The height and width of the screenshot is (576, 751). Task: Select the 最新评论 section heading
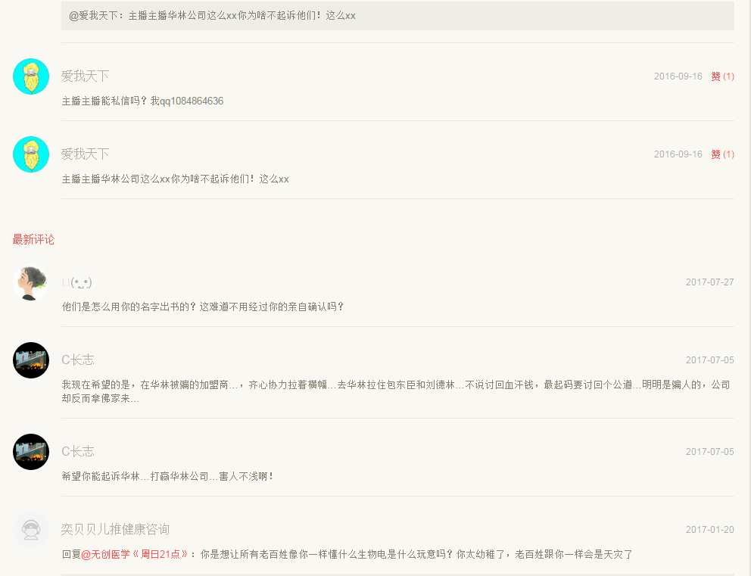click(33, 239)
